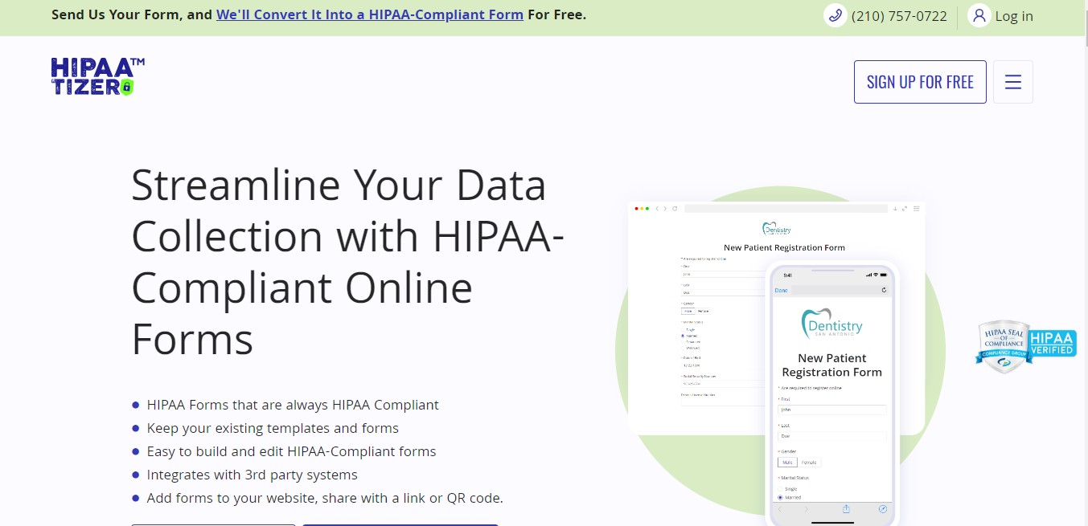Open the Convert It Into a HIPAA-Compliant Form link
This screenshot has height=526, width=1088.
click(370, 14)
